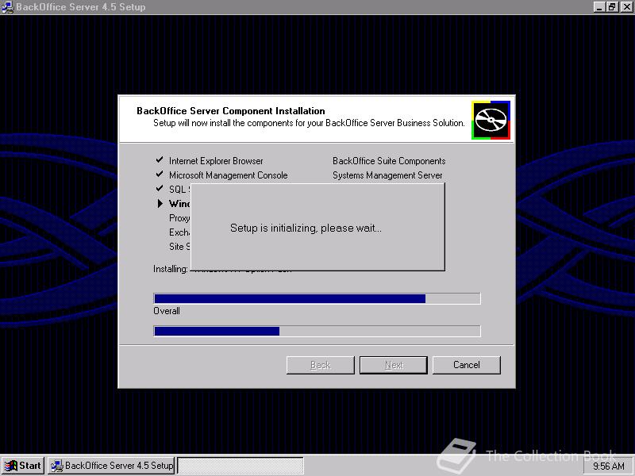Click the BackOffice CD logo icon
Viewport: 635px width, 476px height.
coord(491,120)
